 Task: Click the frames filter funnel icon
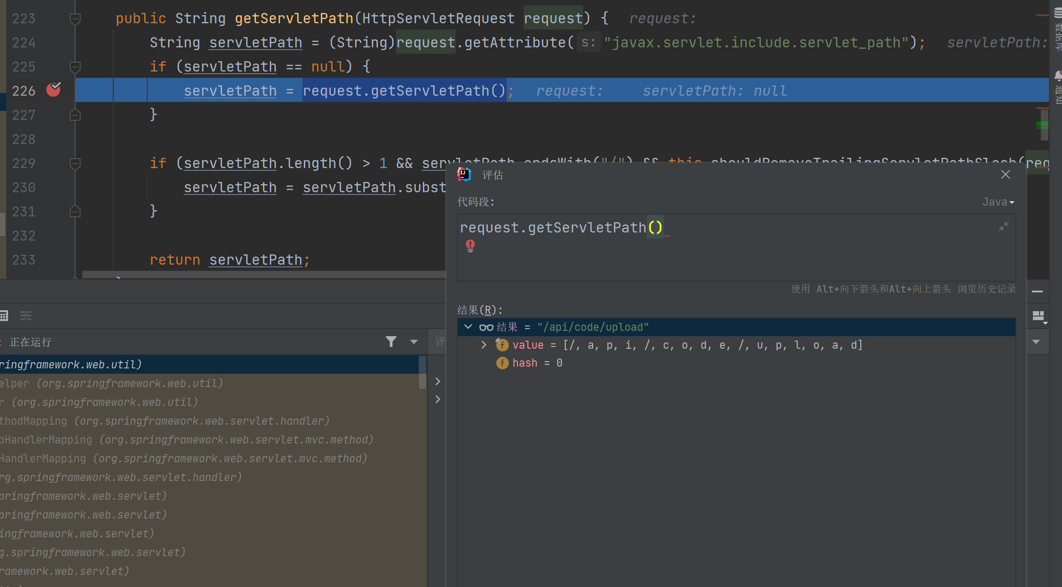click(x=391, y=342)
